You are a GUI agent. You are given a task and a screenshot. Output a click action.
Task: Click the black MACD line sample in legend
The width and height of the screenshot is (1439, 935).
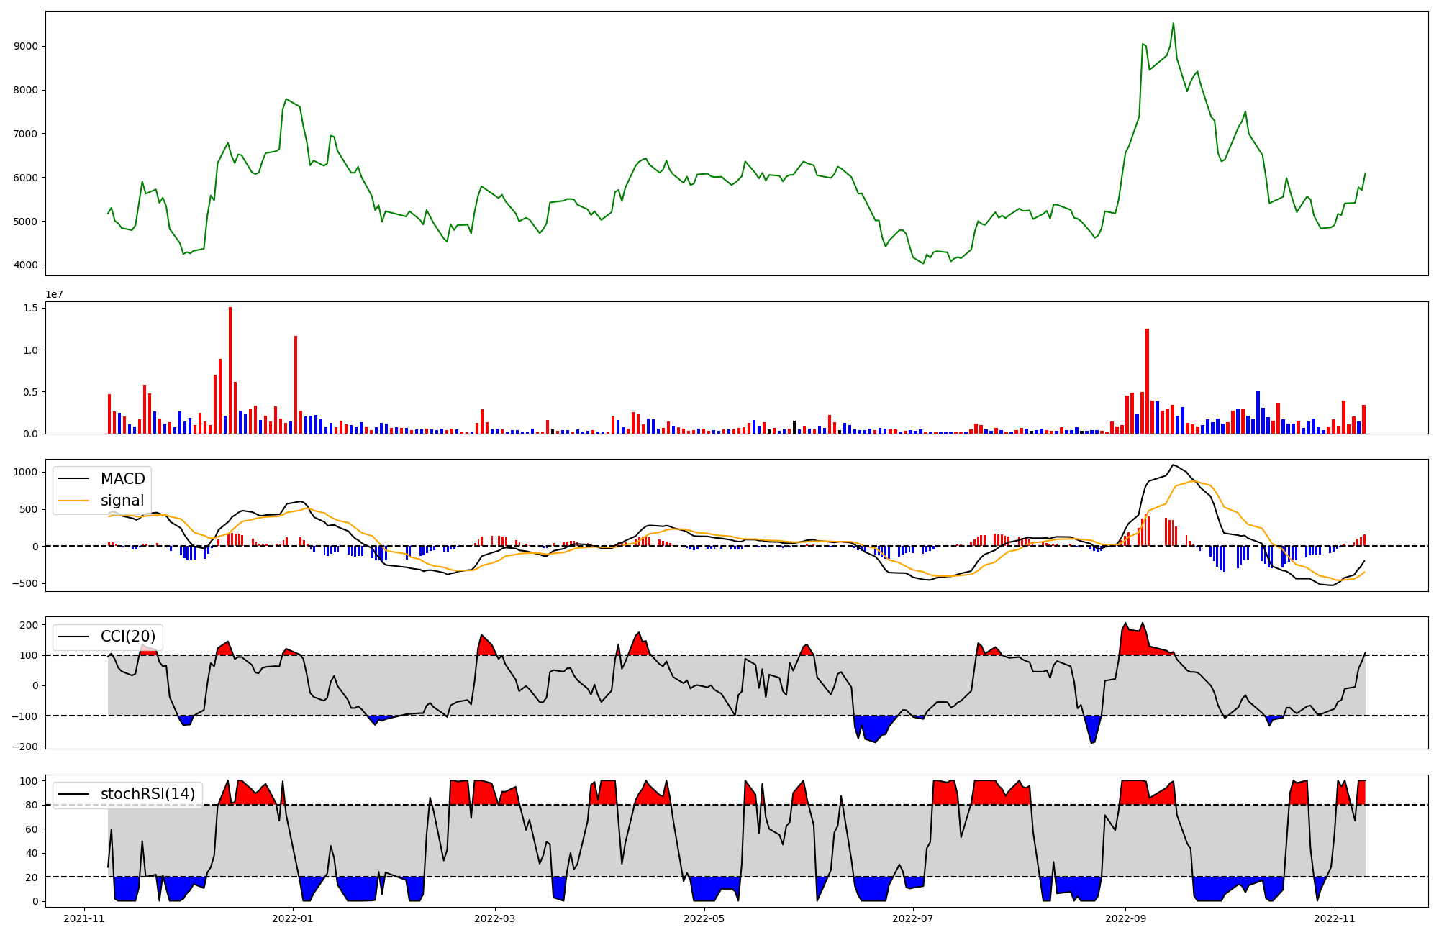point(73,479)
